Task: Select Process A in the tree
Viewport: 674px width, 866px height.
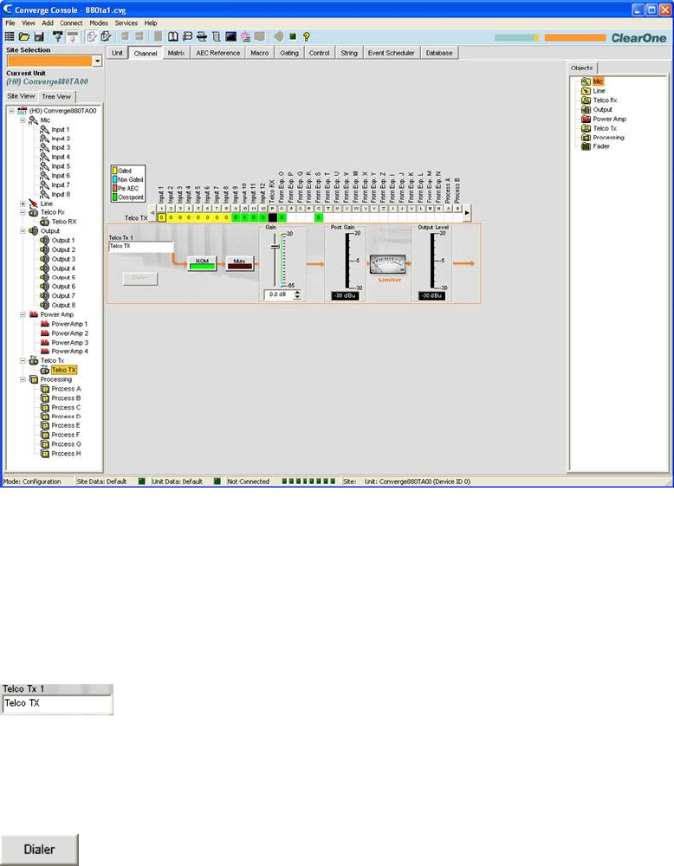Action: (x=66, y=389)
